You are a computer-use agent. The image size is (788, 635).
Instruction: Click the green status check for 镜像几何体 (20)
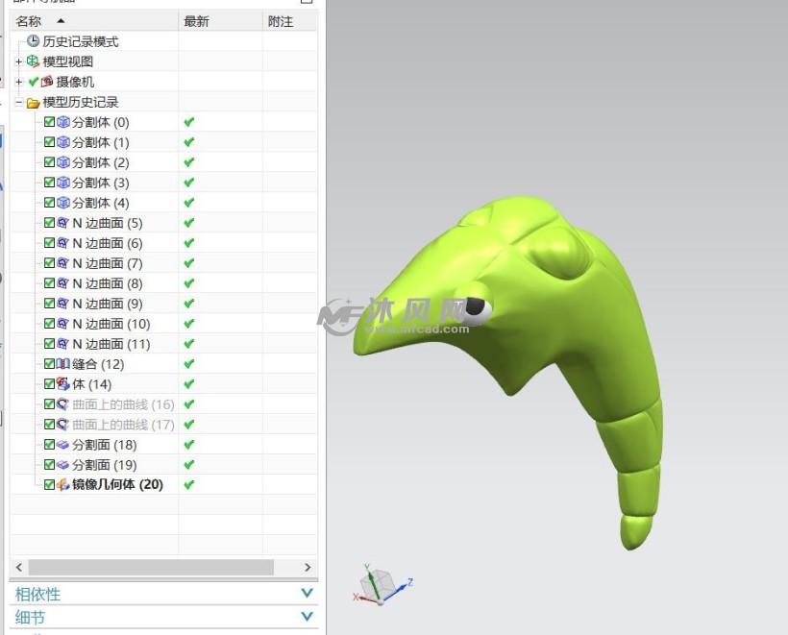pos(189,485)
